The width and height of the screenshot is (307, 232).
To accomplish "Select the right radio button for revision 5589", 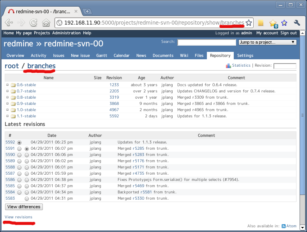I will 26,161.
